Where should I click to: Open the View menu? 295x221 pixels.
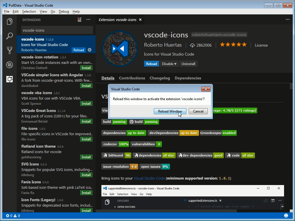click(x=43, y=12)
